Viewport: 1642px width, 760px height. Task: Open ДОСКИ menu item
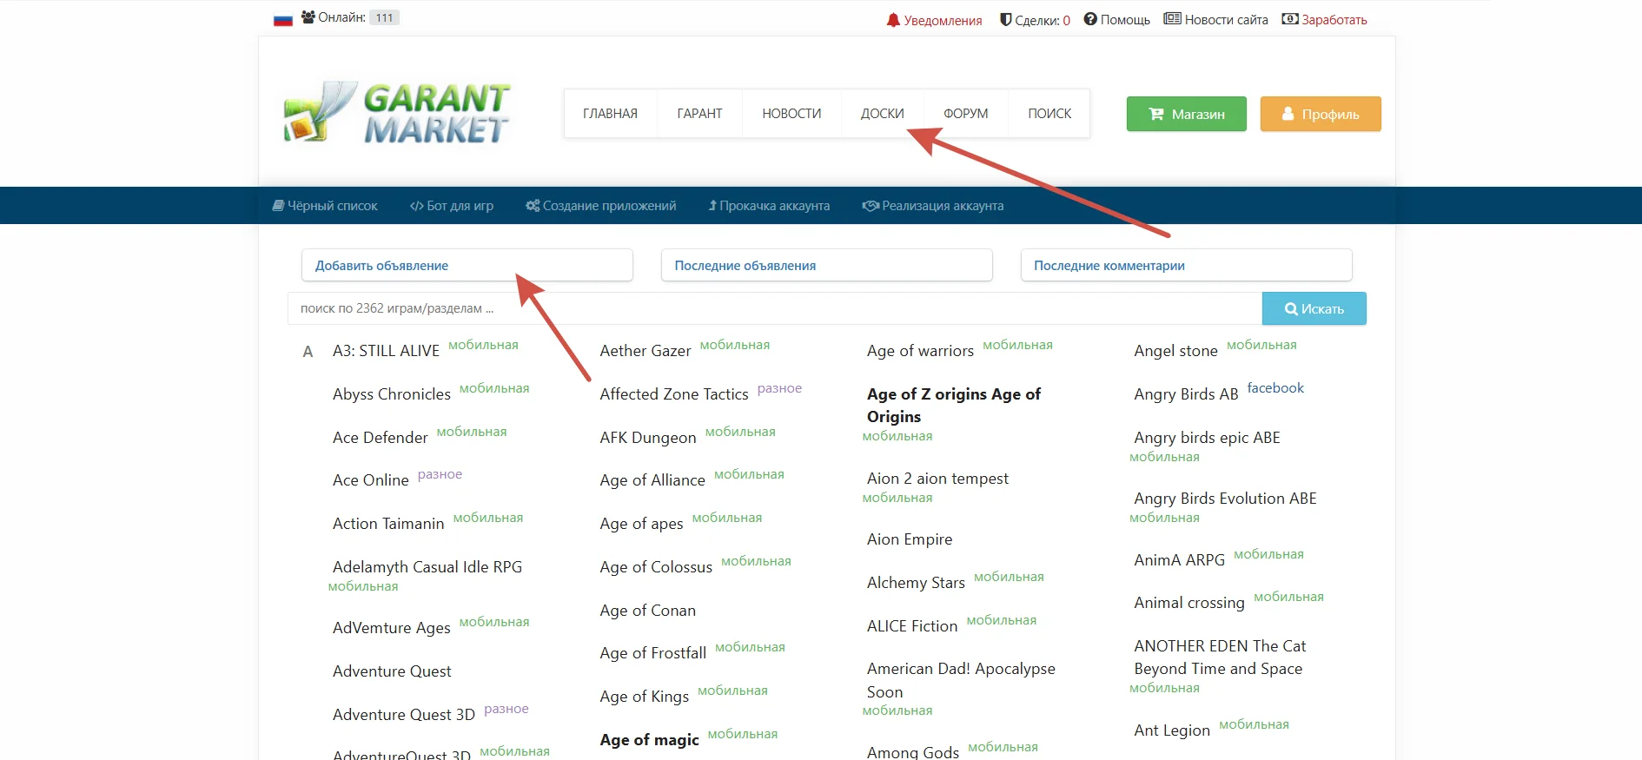point(882,114)
